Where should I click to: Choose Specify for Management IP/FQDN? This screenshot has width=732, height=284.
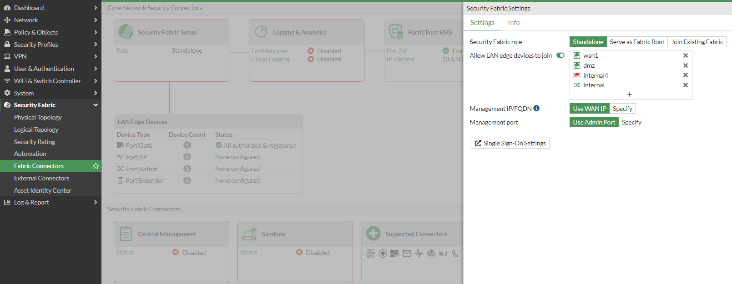coord(622,109)
